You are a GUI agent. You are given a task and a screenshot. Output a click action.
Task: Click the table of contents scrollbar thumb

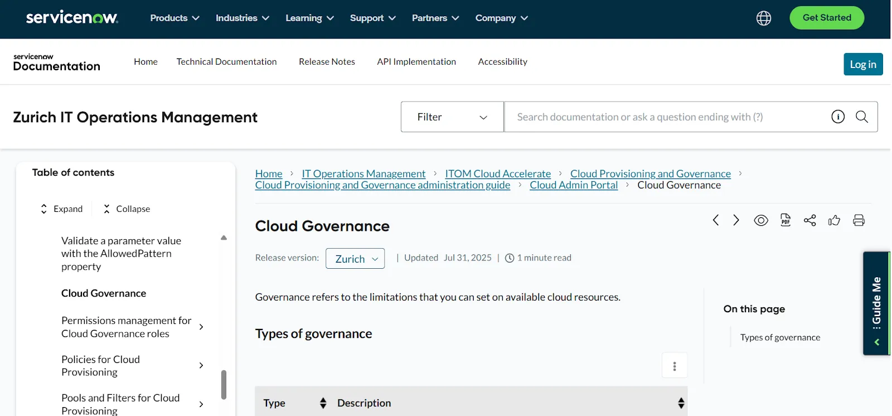pos(224,385)
